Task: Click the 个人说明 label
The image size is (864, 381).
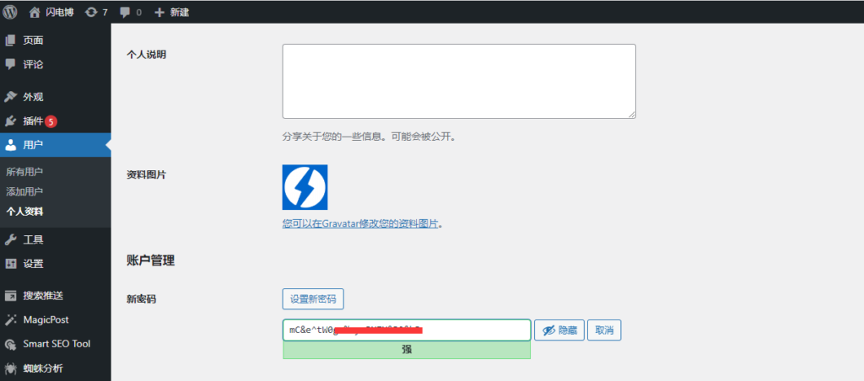Action: [146, 55]
